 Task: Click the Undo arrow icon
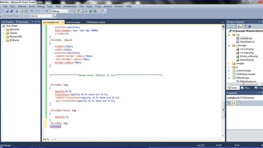(x=31, y=11)
